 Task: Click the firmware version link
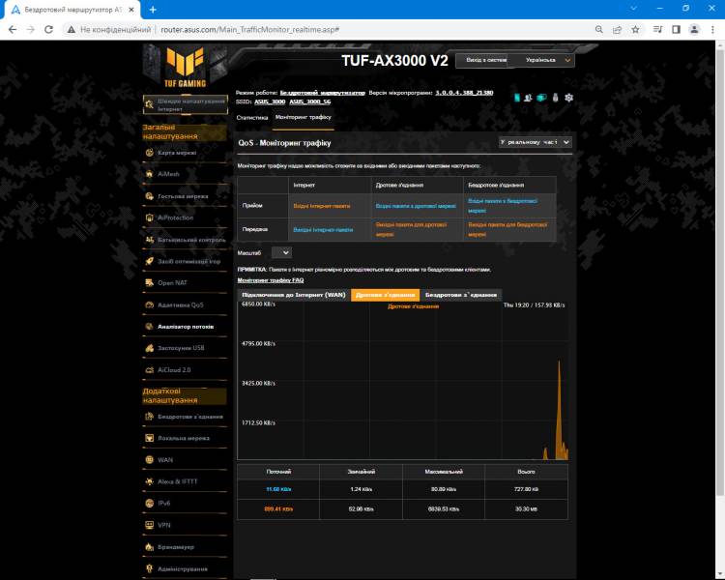tap(464, 93)
